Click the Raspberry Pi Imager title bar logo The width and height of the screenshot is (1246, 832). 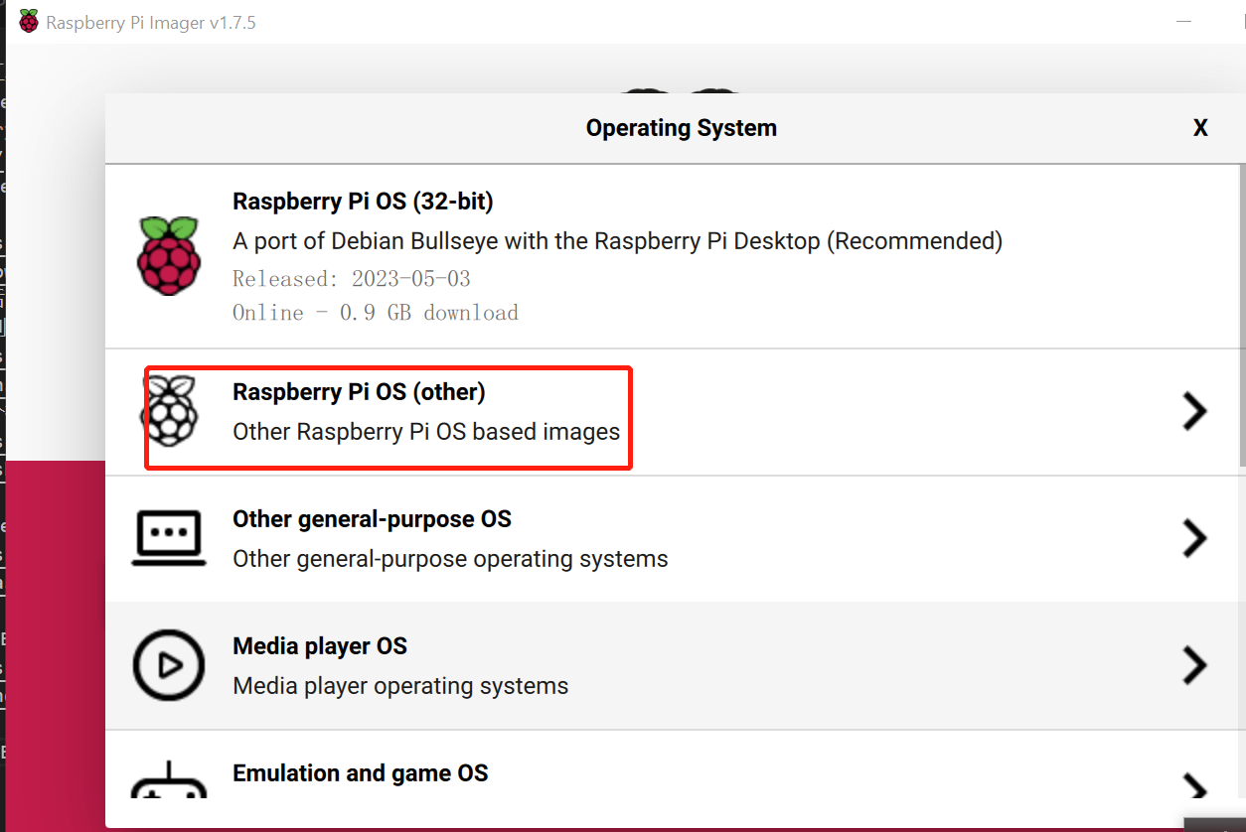pyautogui.click(x=29, y=22)
